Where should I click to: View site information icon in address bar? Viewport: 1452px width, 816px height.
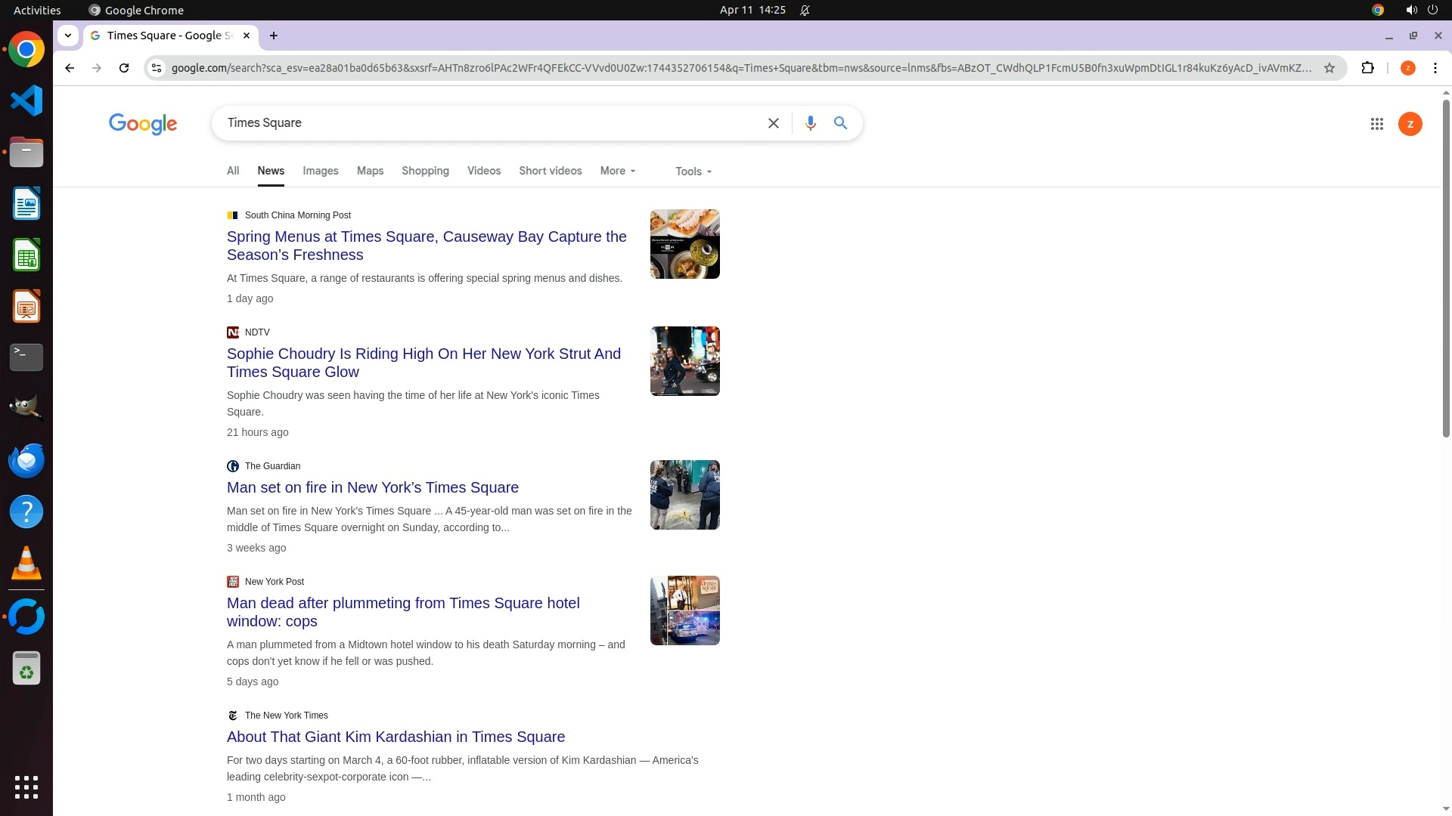[157, 68]
